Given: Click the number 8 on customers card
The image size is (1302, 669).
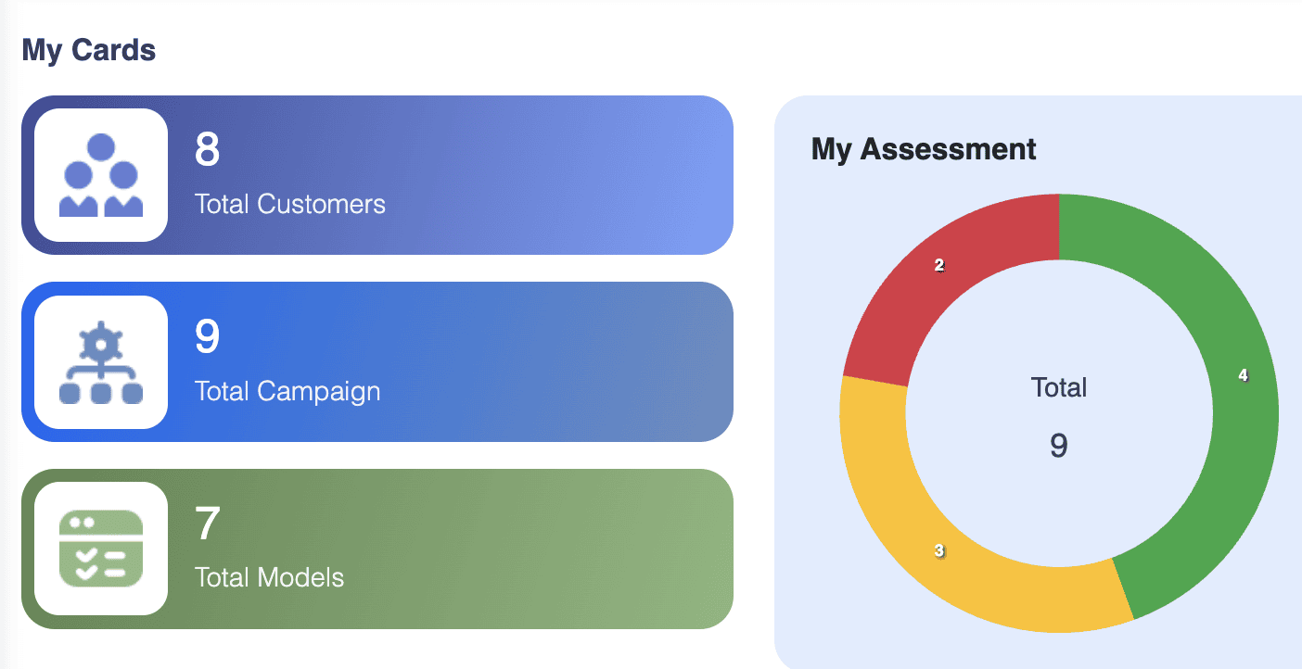Looking at the screenshot, I should [x=207, y=150].
